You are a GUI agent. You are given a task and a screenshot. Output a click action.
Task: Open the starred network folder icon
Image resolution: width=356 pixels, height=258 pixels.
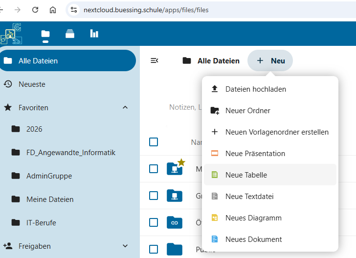(x=175, y=168)
